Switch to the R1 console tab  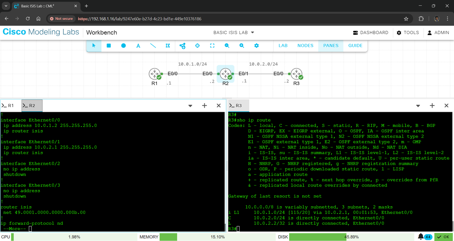pos(11,106)
